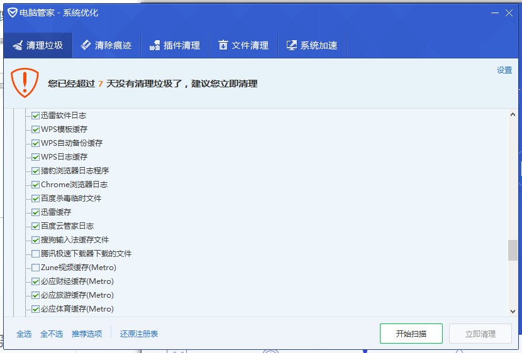Toggle 迅雷缓存 checkbox
Image resolution: width=522 pixels, height=353 pixels.
35,212
